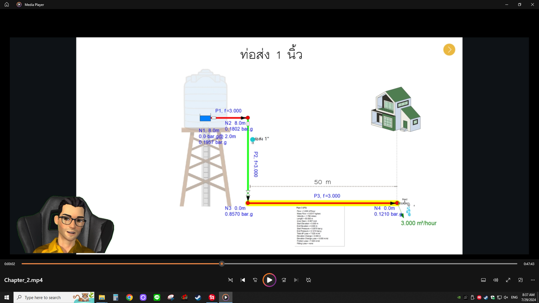Open Steam from the taskbar

(x=198, y=297)
